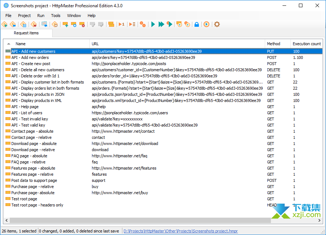Select 'API - Help page' row
The height and width of the screenshot is (235, 326).
164,107
